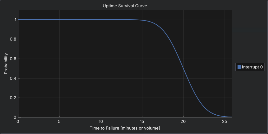Click x-axis tick label 25
Screen dimensions: 268x134
point(225,122)
